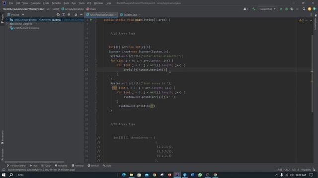The height and width of the screenshot is (178, 318).
Task: Click Select Opened File target icon
Action: [58, 15]
